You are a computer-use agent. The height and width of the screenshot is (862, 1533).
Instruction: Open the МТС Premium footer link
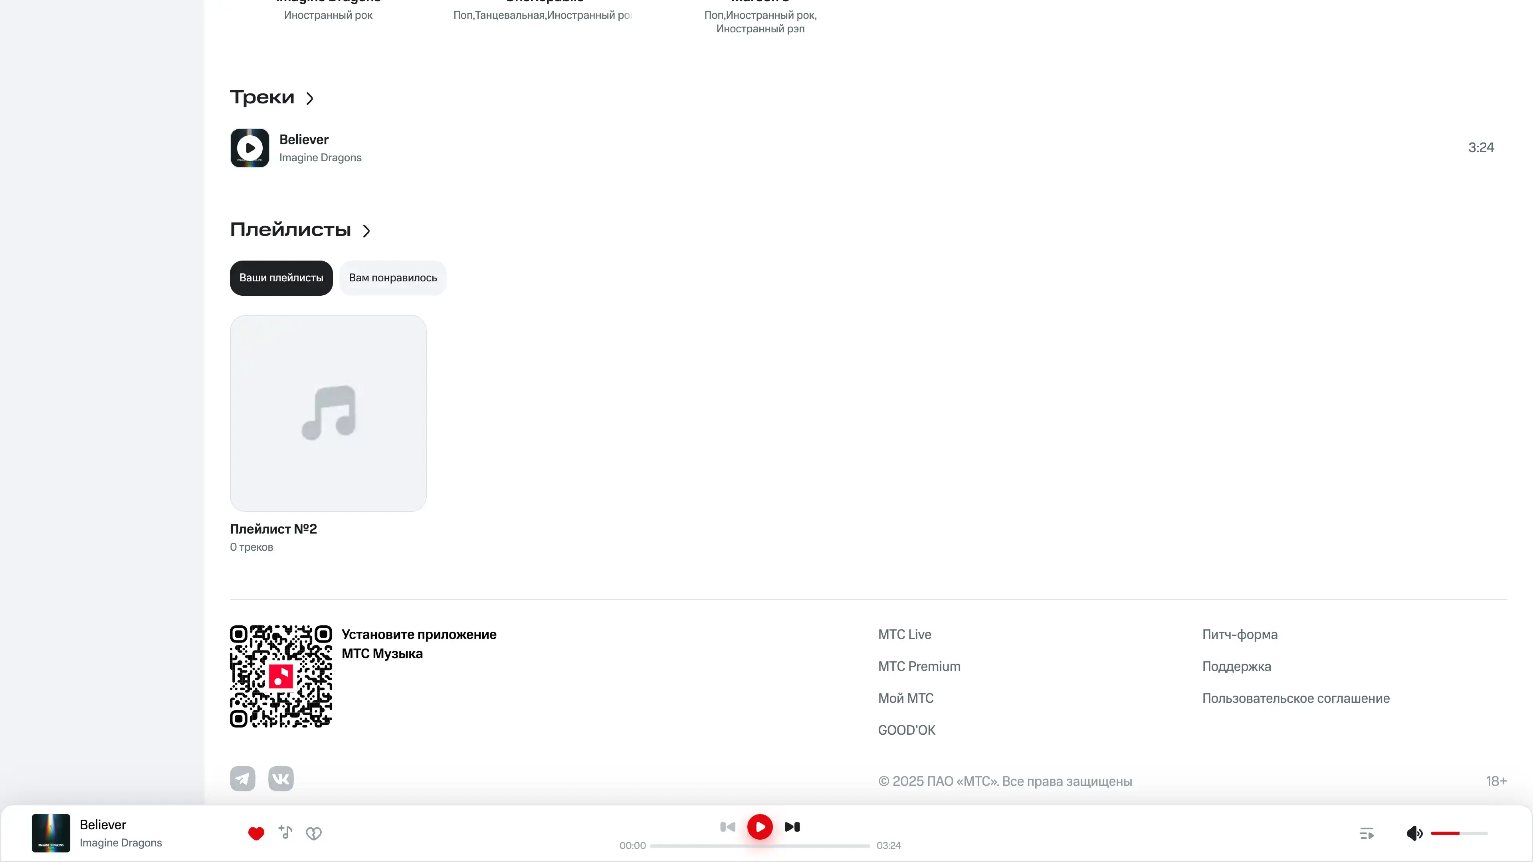(919, 666)
